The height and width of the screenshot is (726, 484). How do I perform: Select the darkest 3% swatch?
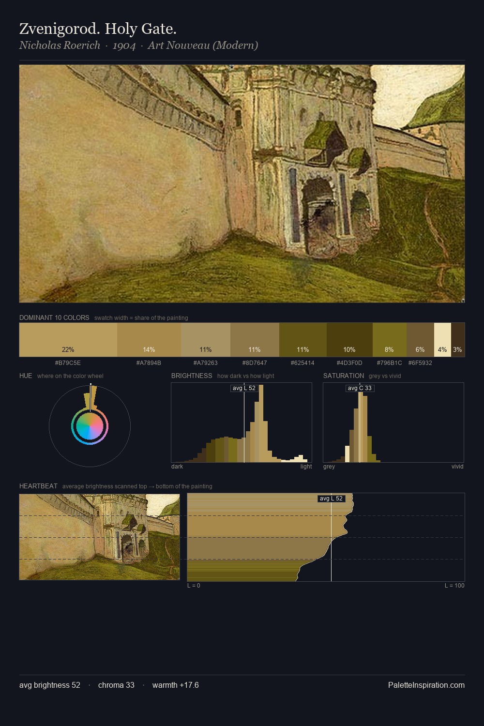[458, 340]
